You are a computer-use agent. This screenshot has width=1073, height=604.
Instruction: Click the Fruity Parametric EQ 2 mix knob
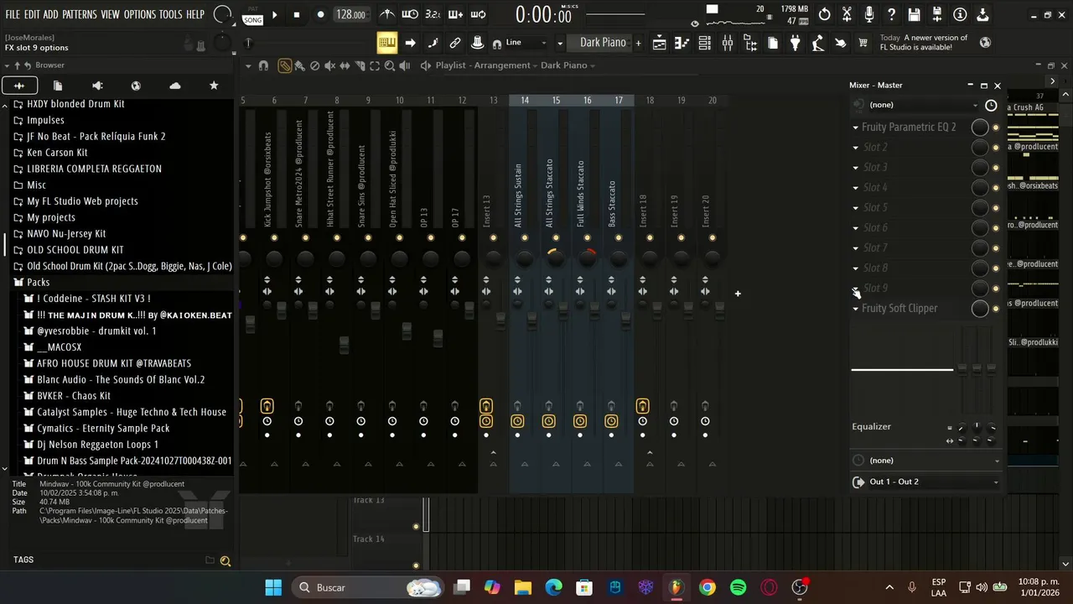pos(979,128)
